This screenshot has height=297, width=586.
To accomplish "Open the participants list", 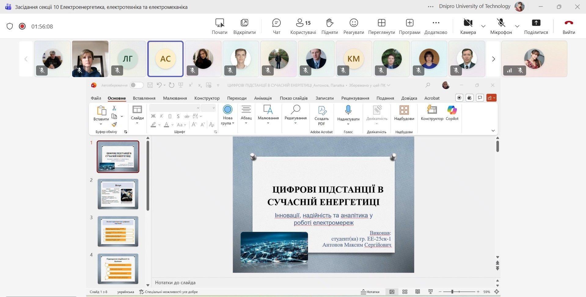I will tap(303, 26).
